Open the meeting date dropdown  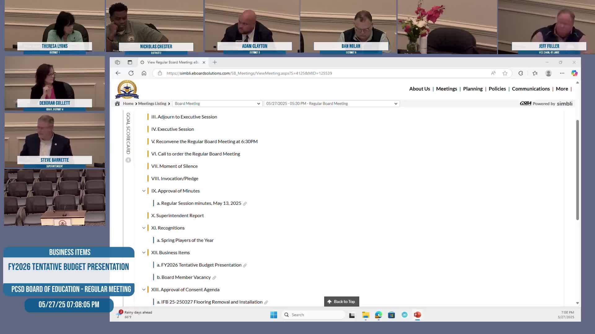(332, 104)
